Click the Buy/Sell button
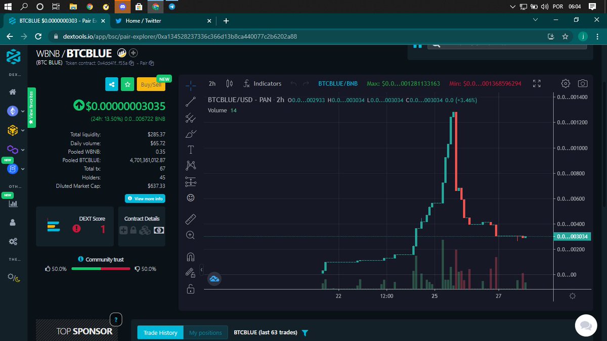The width and height of the screenshot is (607, 341). click(151, 84)
